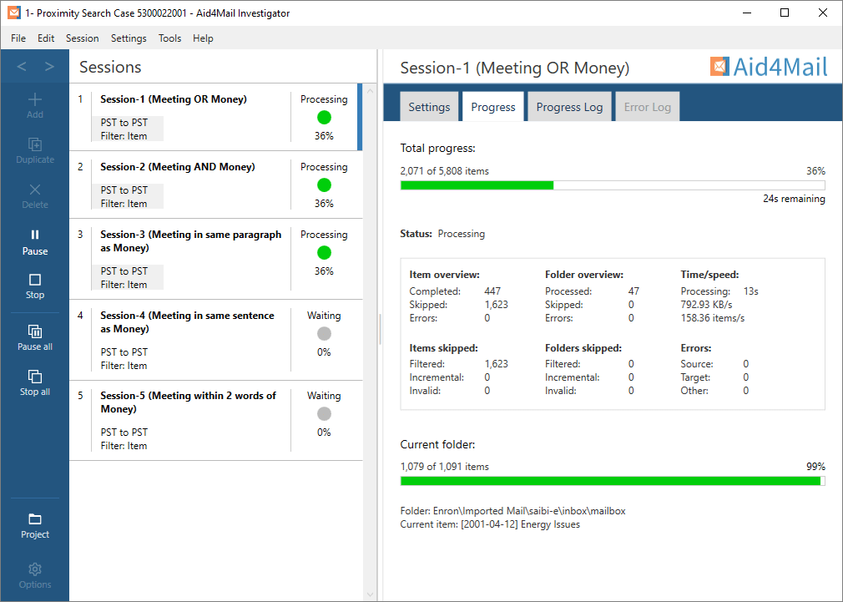This screenshot has width=843, height=602.
Task: Click the forward navigation arrow
Action: click(49, 67)
